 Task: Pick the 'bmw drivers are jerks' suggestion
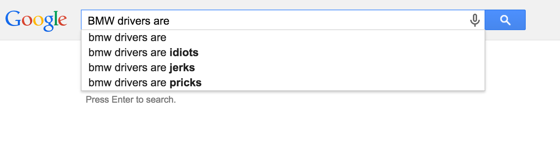tap(141, 68)
